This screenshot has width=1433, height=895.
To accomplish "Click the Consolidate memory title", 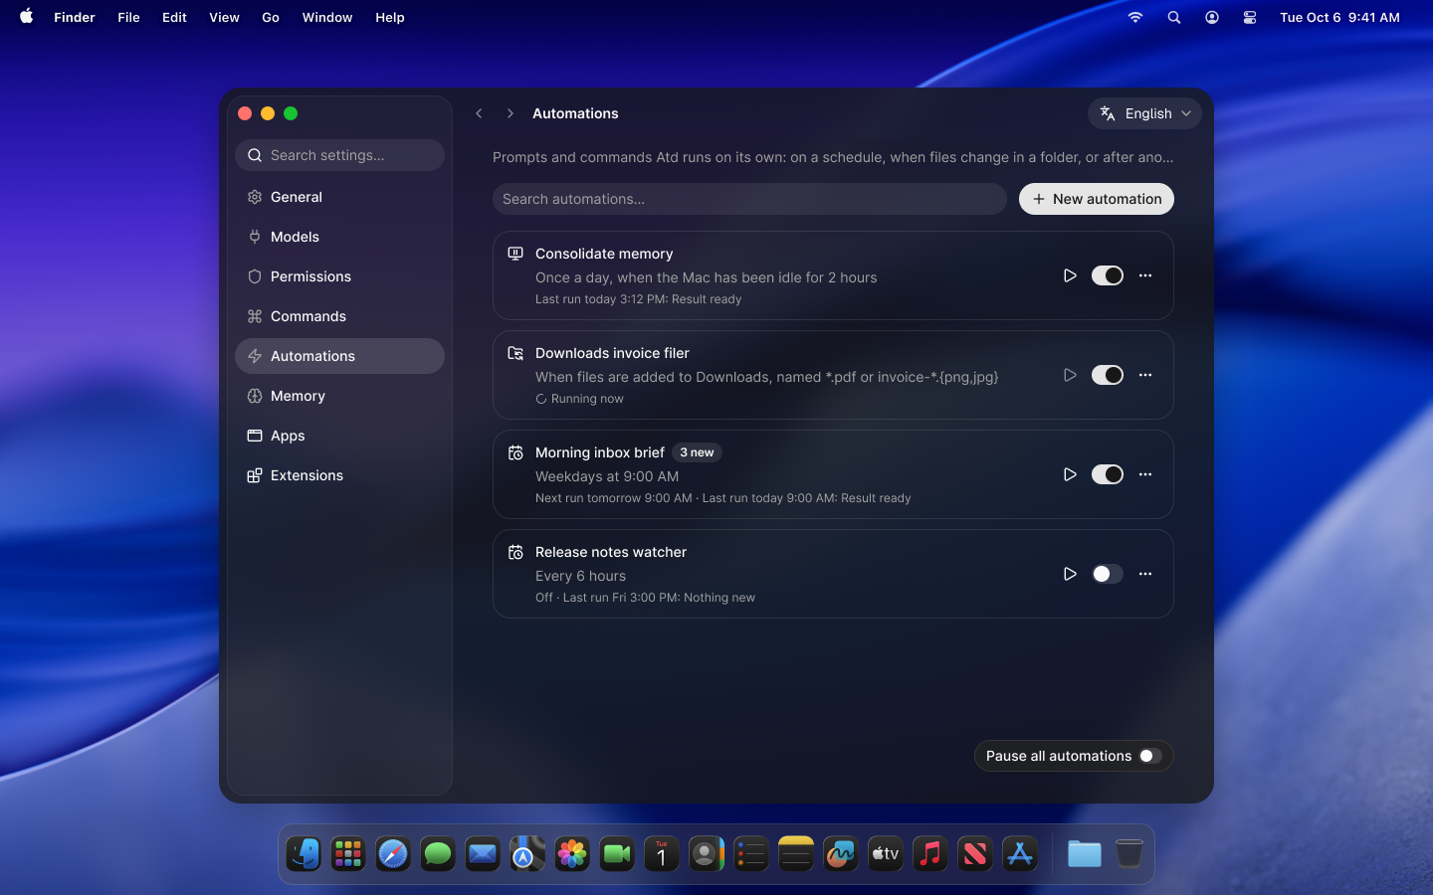I will pos(604,254).
